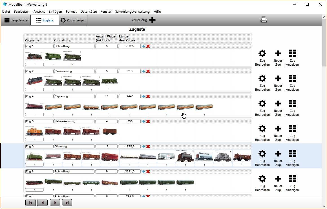Screen dimensions: 327x209
Task: Jump to last record button
Action: coord(67,203)
